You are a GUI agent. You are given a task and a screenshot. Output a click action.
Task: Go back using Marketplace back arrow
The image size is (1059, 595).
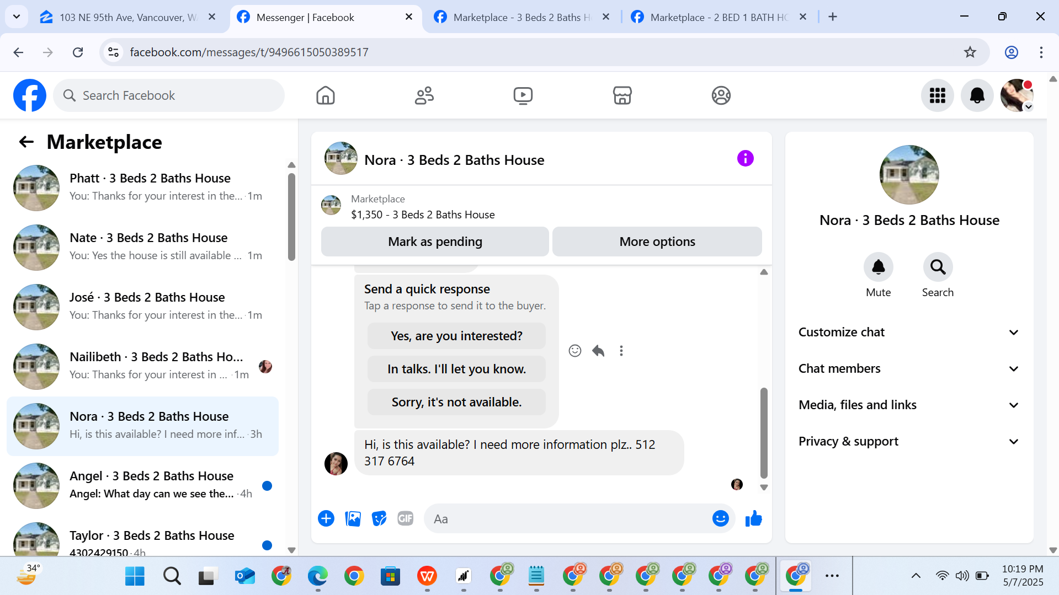(x=26, y=142)
